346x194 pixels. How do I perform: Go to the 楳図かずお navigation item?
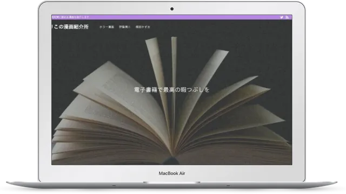coord(143,27)
